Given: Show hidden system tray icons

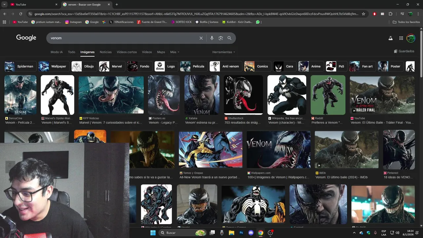Looking at the screenshot, I should click(x=354, y=233).
